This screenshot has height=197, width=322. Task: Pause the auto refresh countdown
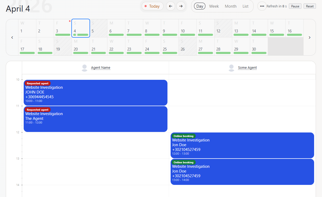point(295,6)
